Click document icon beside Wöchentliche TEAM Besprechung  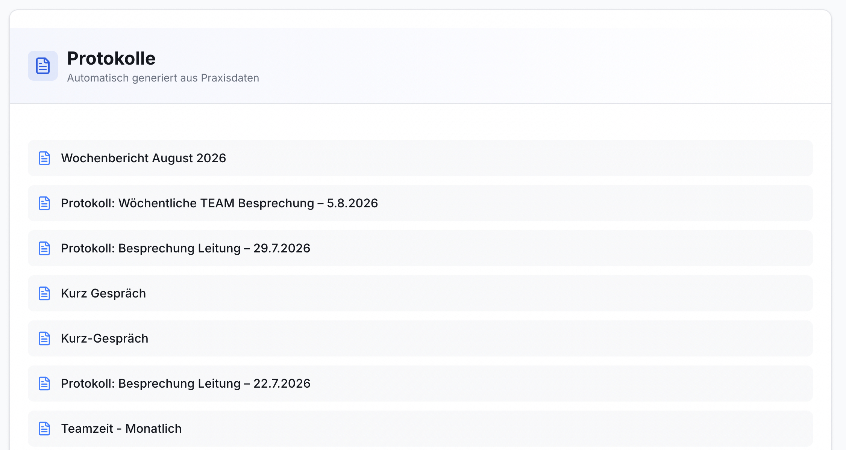pyautogui.click(x=44, y=203)
